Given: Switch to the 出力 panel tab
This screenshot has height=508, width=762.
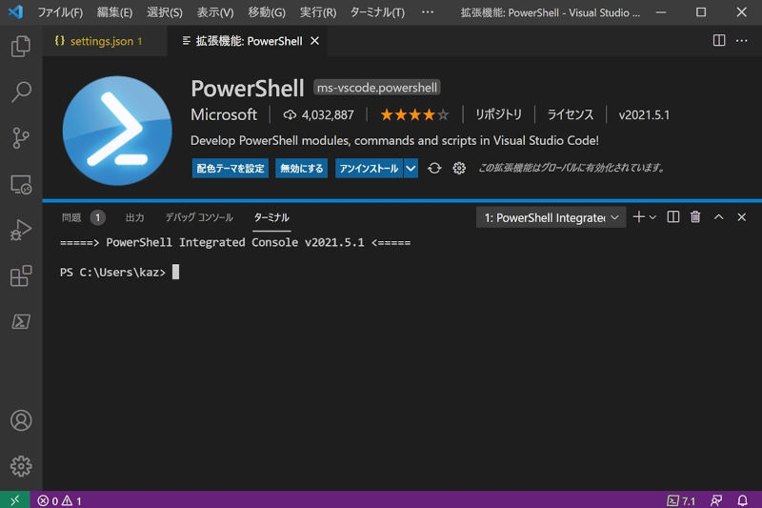Looking at the screenshot, I should 135,217.
